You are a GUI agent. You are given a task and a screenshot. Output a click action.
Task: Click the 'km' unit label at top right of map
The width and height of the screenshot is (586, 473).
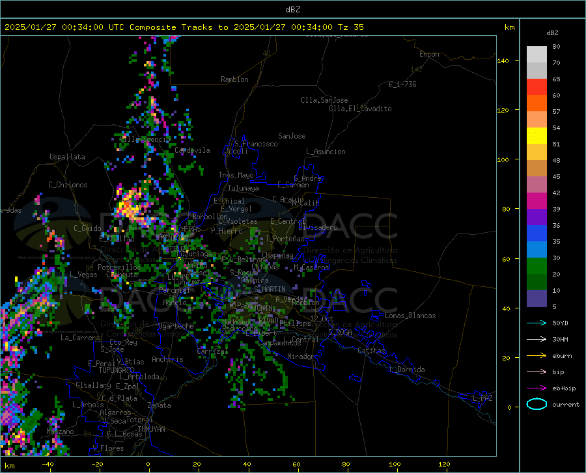tap(509, 27)
